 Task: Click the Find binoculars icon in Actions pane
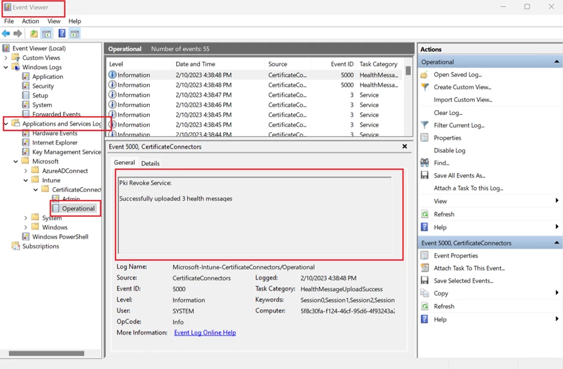[x=424, y=162]
